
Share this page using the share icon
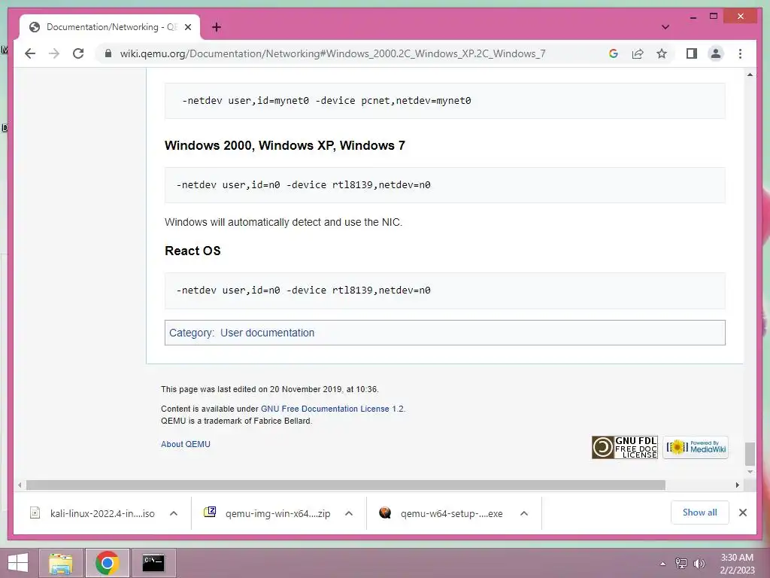[x=638, y=53]
